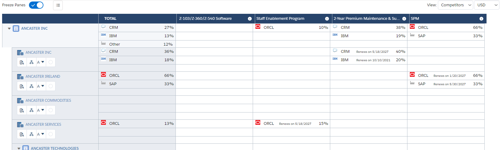500x150 pixels.
Task: Show info for 2-Year Premium Maintenance column
Action: tap(404, 19)
